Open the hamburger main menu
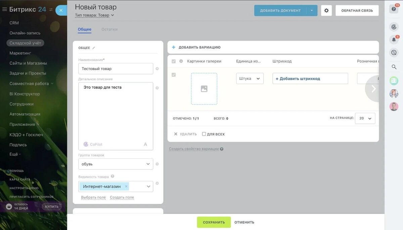 pyautogui.click(x=4, y=9)
